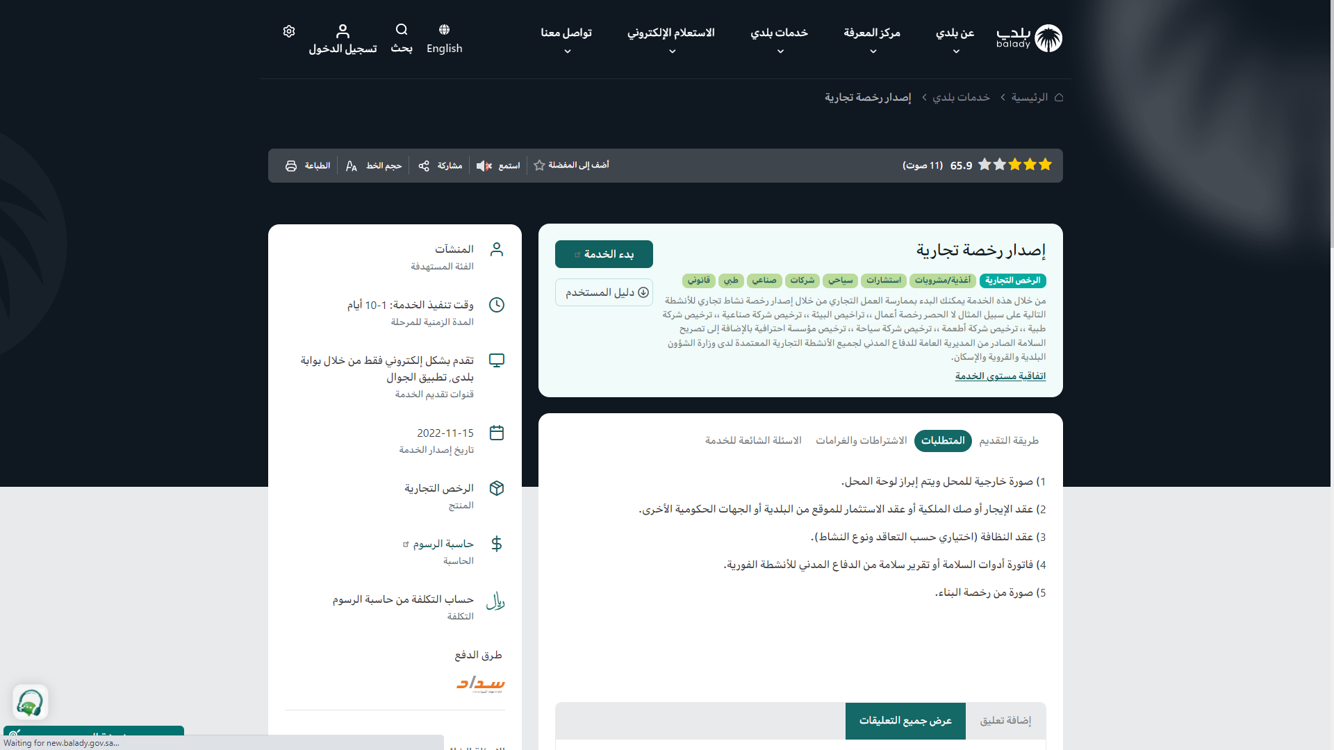Click the print icon in toolbar

291,166
